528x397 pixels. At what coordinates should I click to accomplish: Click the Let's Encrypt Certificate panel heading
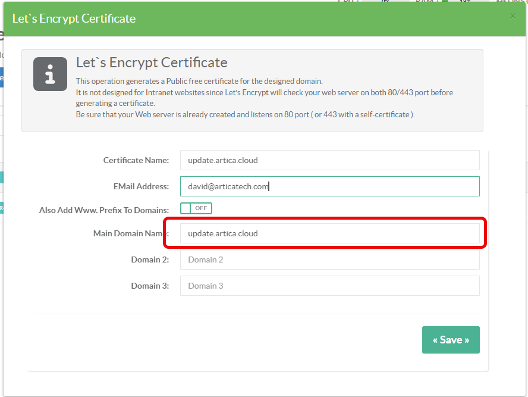152,62
